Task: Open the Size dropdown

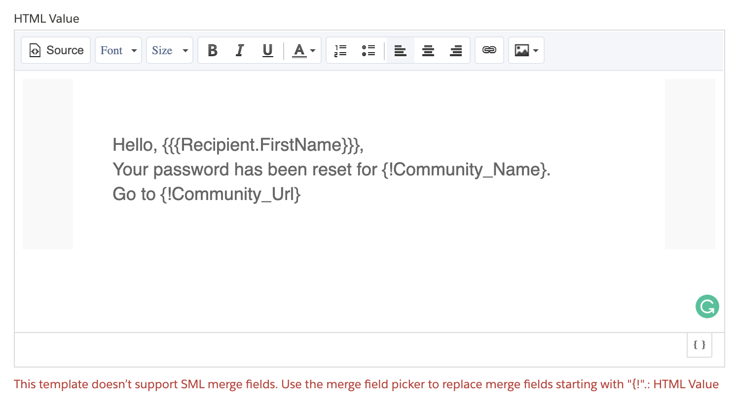Action: pos(170,50)
